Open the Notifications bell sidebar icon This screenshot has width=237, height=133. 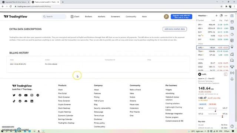pos(232,79)
